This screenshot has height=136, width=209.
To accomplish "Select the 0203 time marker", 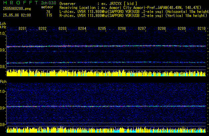I will pos(62,29).
